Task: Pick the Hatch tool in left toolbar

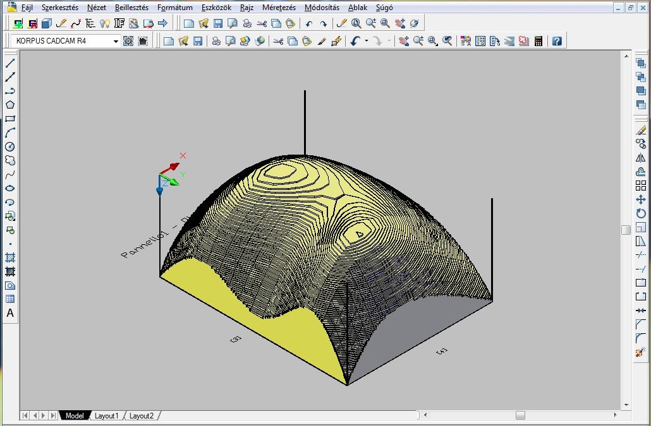Action: (x=10, y=257)
